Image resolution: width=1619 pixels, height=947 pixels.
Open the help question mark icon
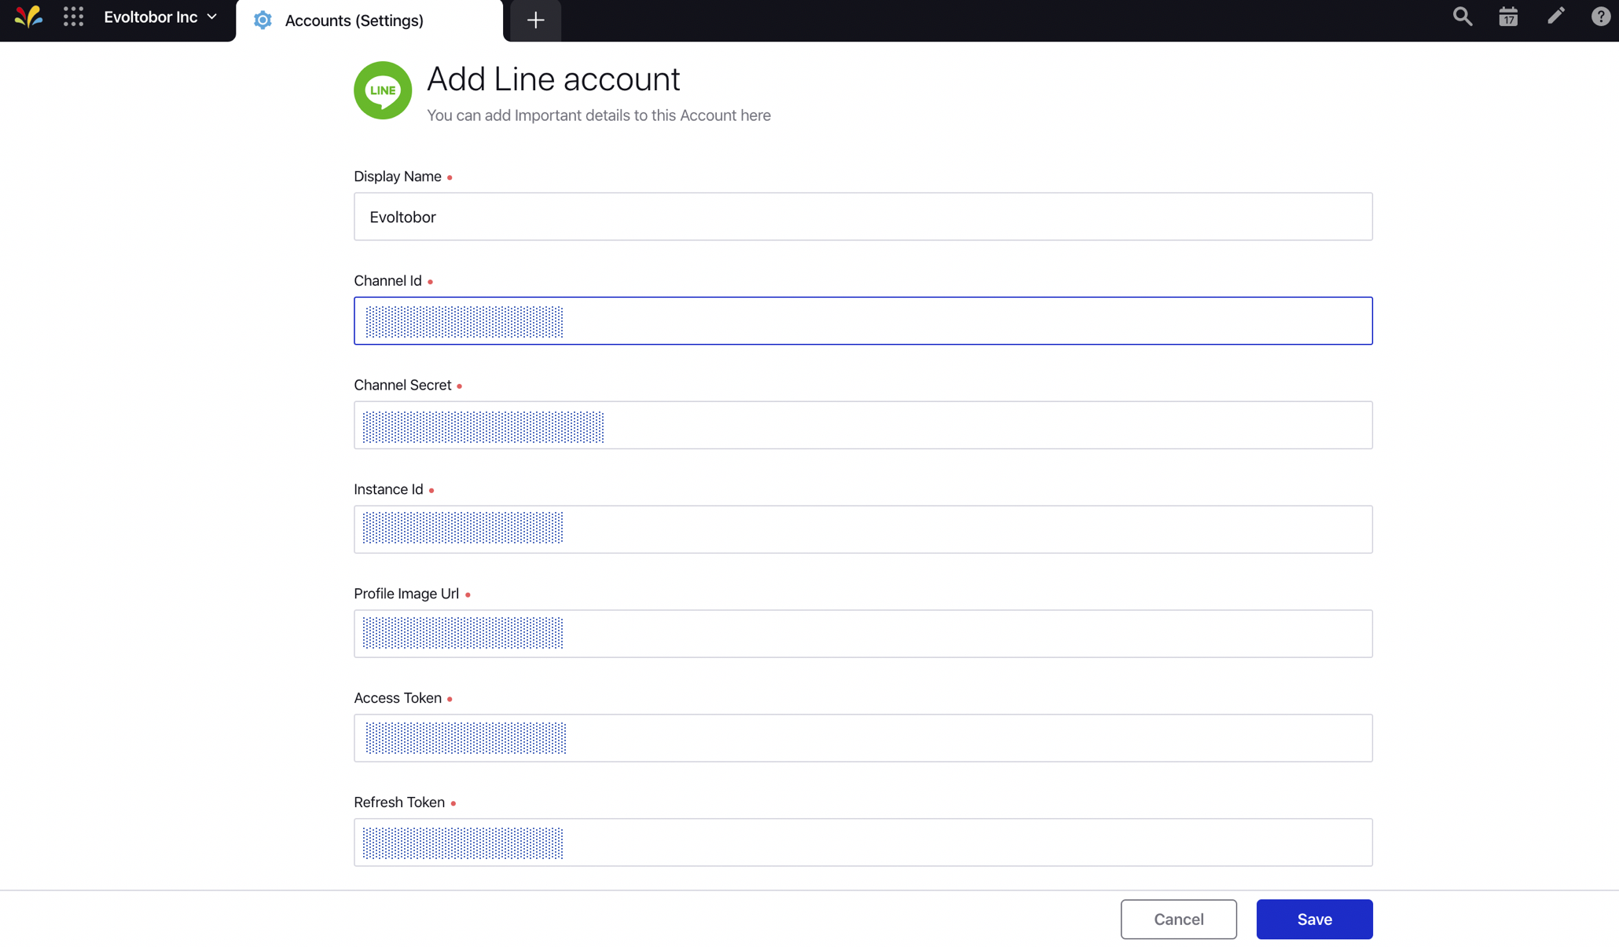tap(1601, 16)
